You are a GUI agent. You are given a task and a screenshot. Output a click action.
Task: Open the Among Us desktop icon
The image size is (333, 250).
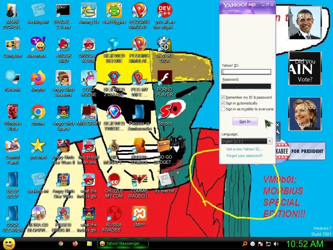88,13
